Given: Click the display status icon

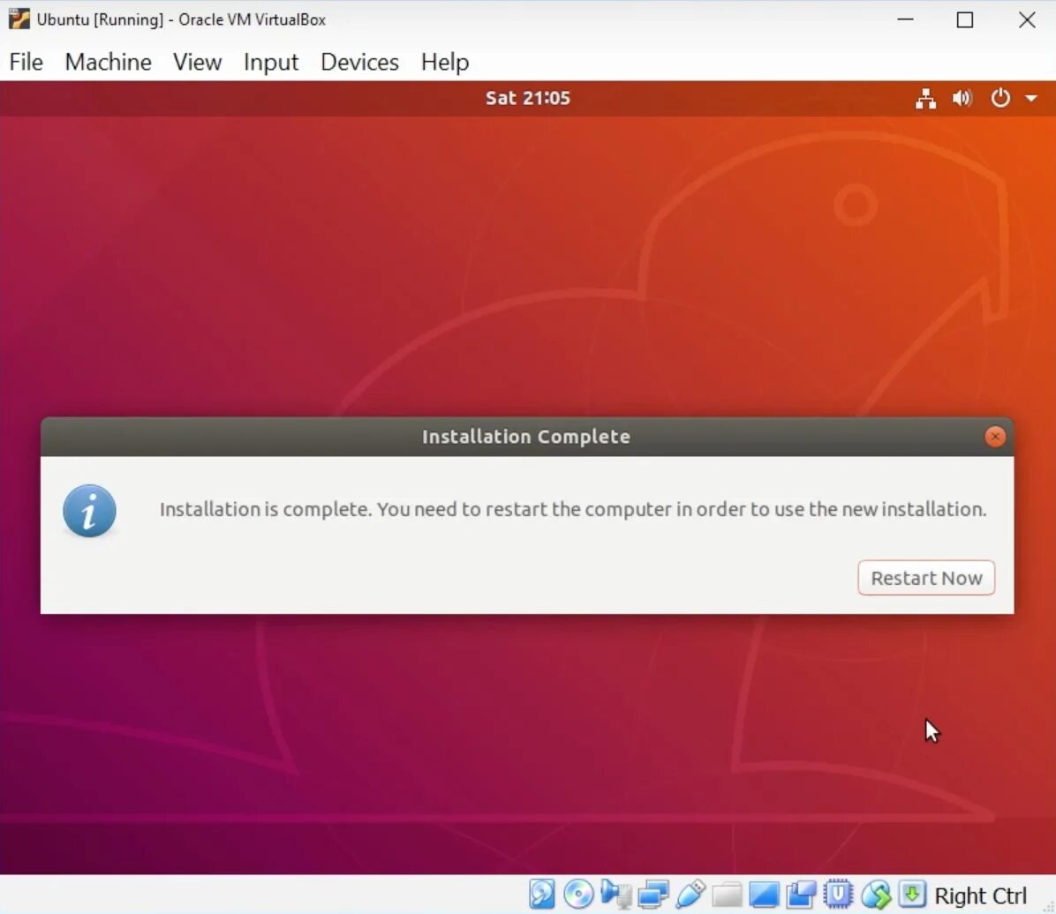Looking at the screenshot, I should coord(764,895).
